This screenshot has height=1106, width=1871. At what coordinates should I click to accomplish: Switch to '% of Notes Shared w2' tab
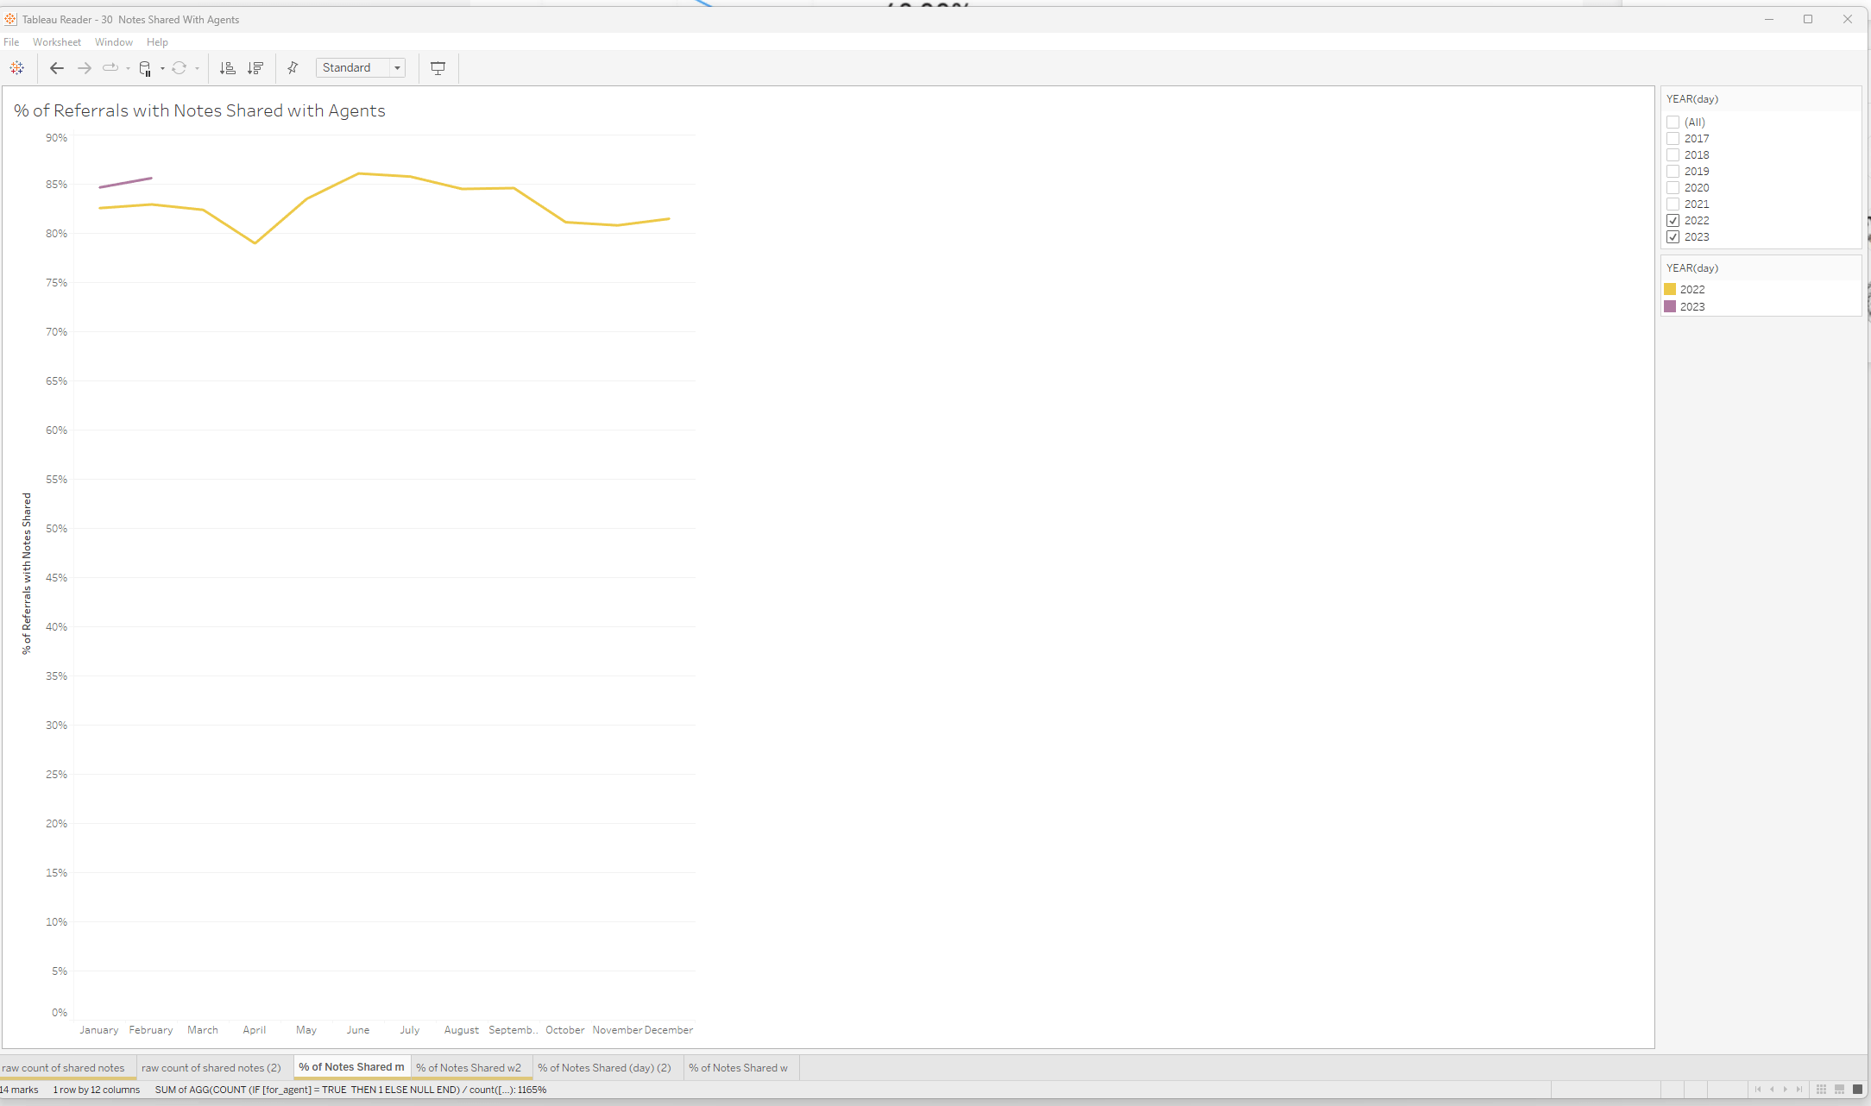[x=469, y=1068]
